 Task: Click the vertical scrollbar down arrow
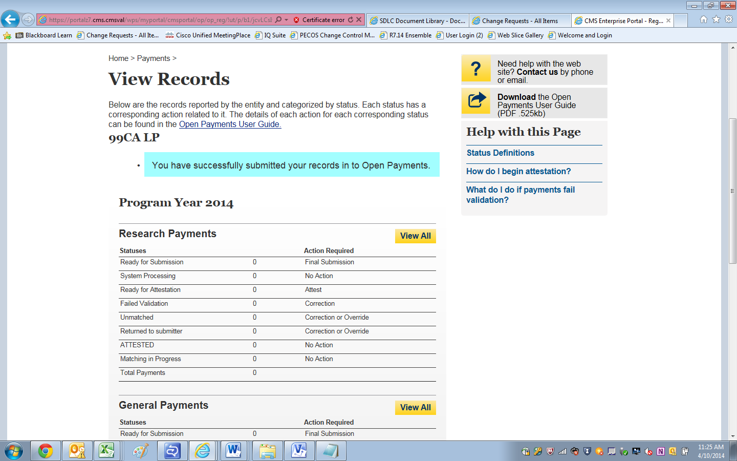tap(732, 436)
